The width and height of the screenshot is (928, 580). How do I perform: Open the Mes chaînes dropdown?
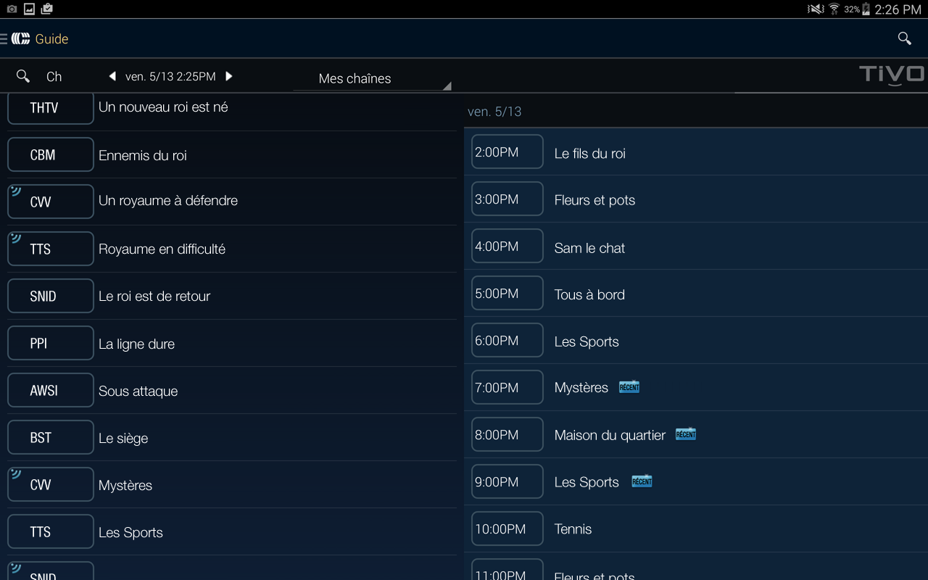[371, 78]
